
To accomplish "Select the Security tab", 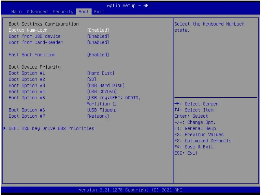I will pyautogui.click(x=63, y=12).
